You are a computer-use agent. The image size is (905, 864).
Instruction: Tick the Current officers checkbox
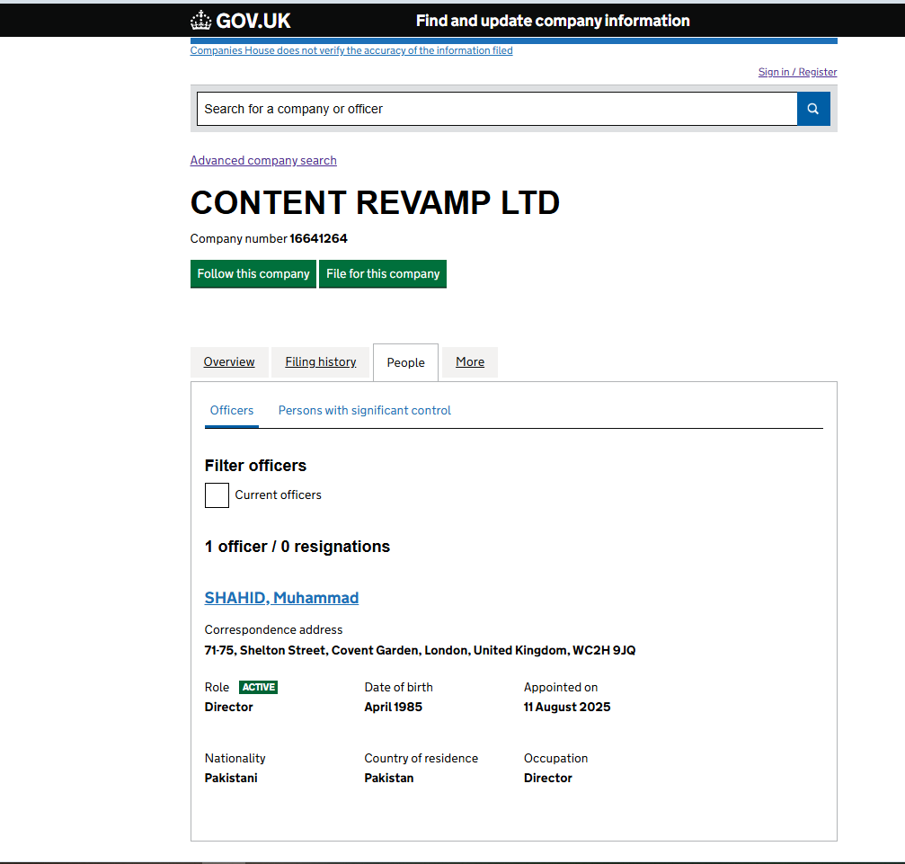pyautogui.click(x=217, y=495)
